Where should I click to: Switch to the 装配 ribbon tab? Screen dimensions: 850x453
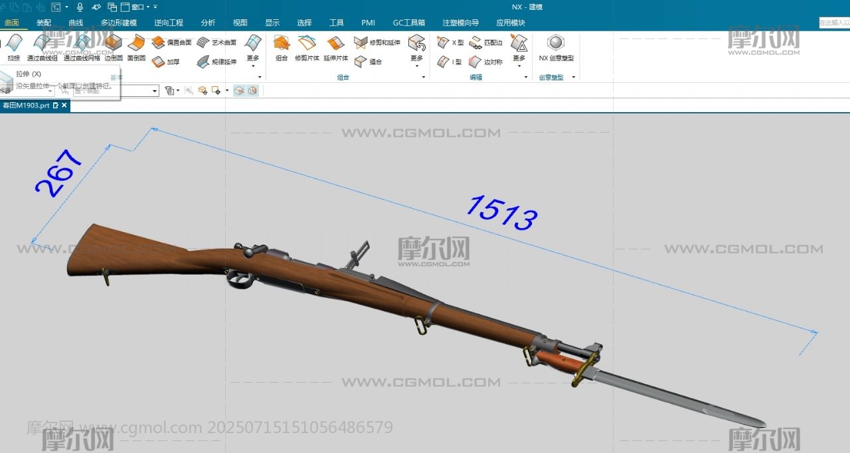point(44,23)
